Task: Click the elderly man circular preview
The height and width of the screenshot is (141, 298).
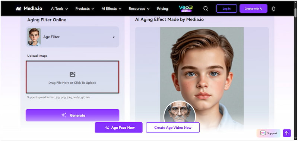Action: [x=180, y=112]
